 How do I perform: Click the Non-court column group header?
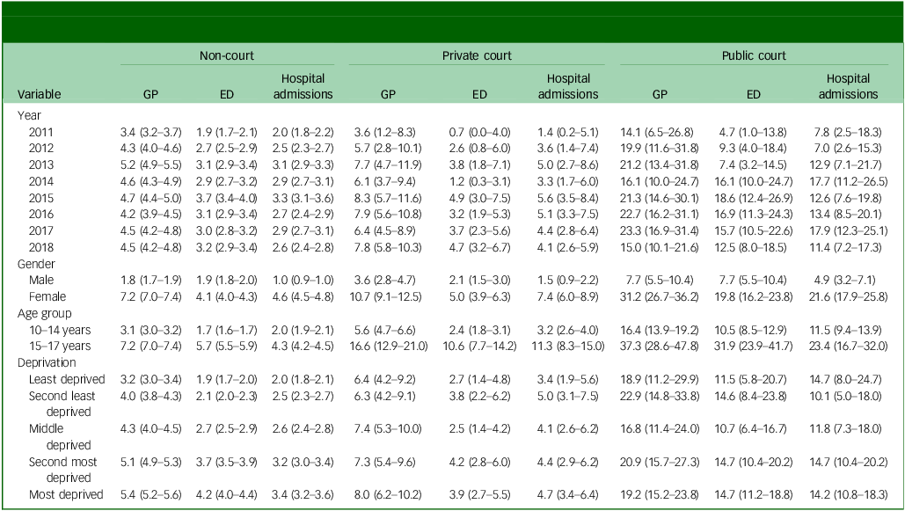click(226, 55)
